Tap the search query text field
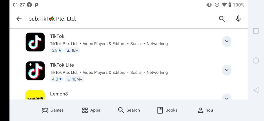Screen dimensions: 264x121 pyautogui.click(x=117, y=19)
